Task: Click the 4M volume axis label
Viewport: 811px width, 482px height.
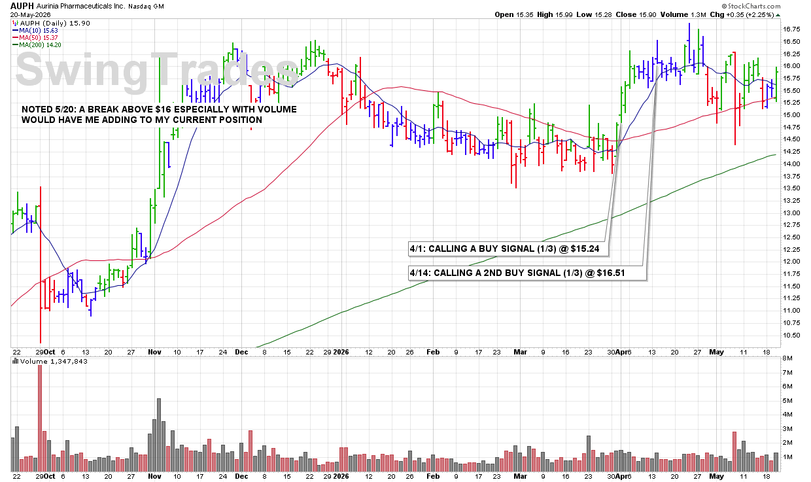Action: pyautogui.click(x=789, y=415)
